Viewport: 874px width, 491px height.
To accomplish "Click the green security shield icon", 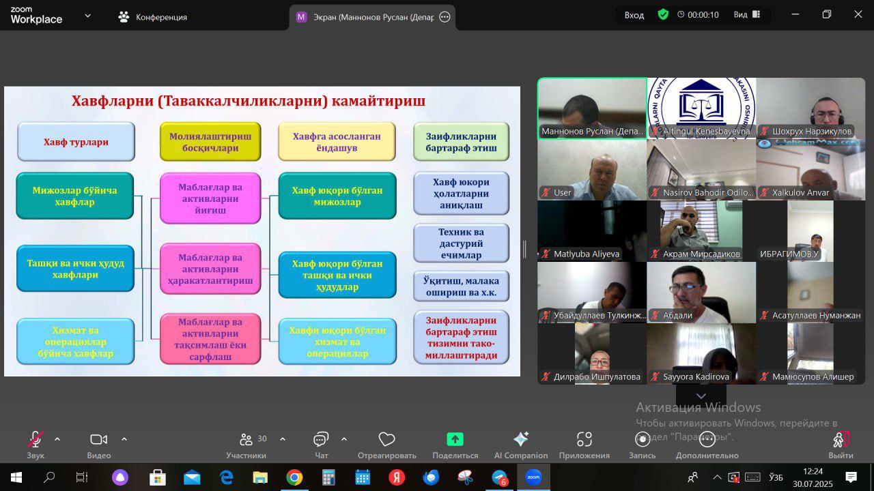I will pos(663,14).
